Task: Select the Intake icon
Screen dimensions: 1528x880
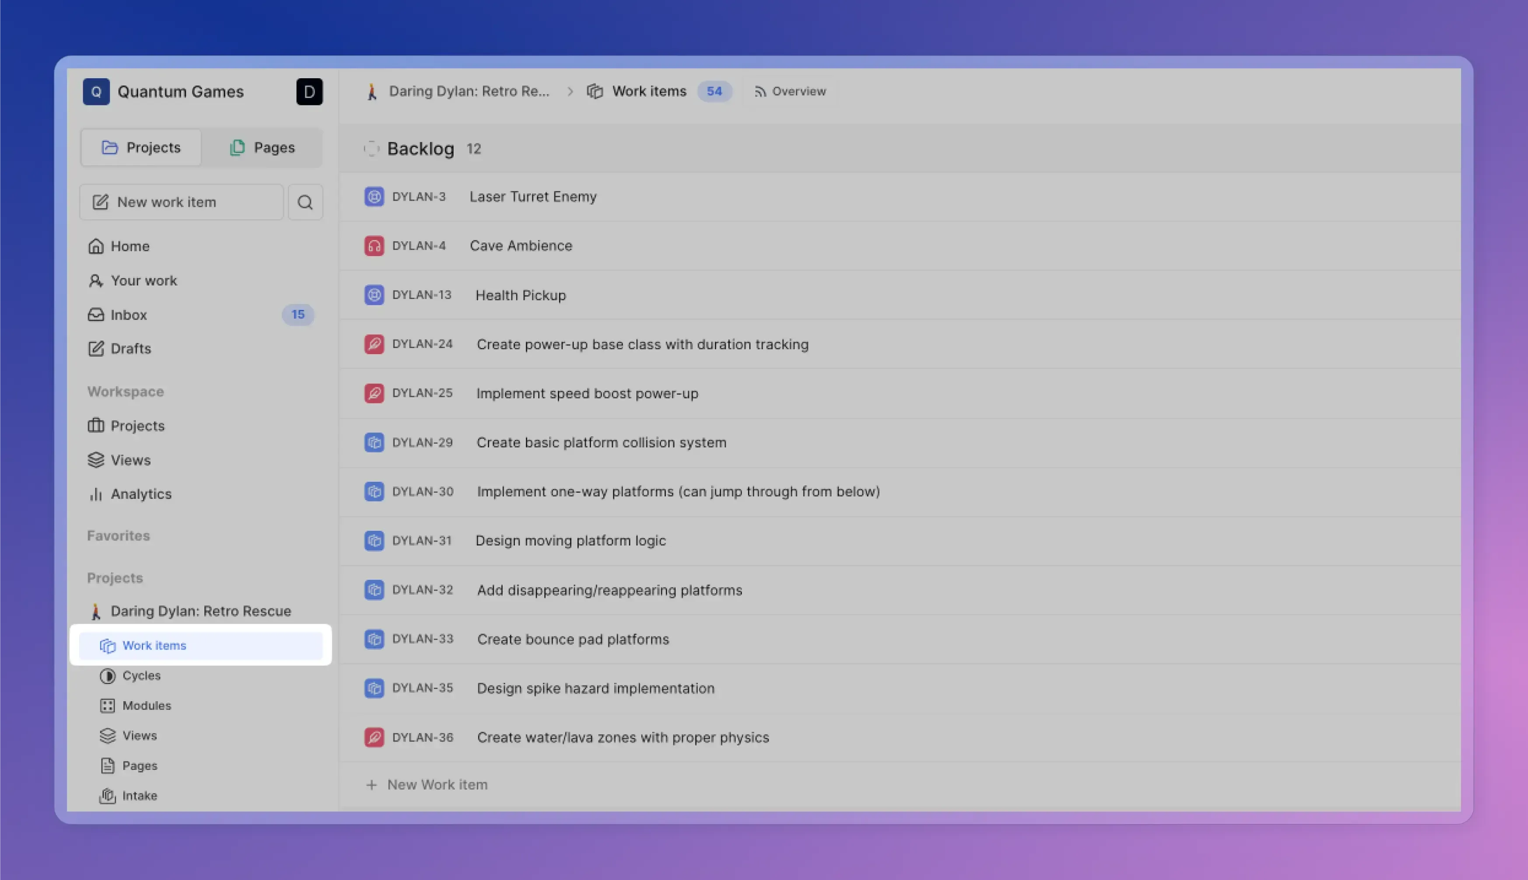Action: pos(108,795)
